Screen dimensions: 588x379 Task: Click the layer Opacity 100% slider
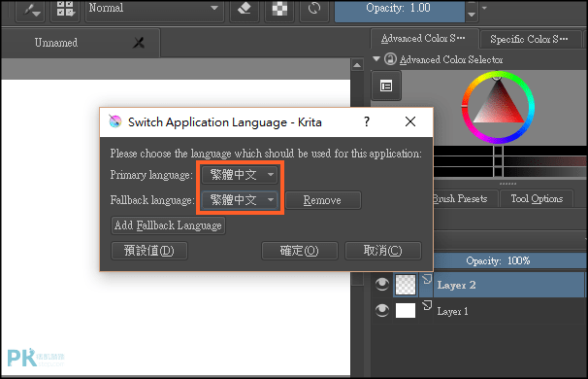(509, 260)
